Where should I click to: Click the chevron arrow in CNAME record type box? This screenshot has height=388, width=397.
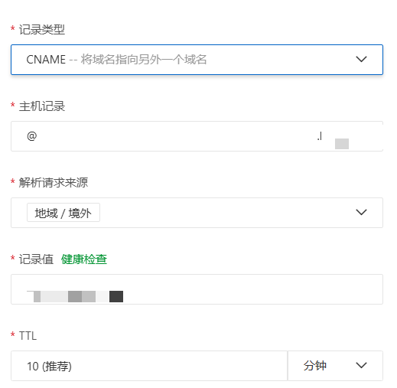(x=361, y=59)
